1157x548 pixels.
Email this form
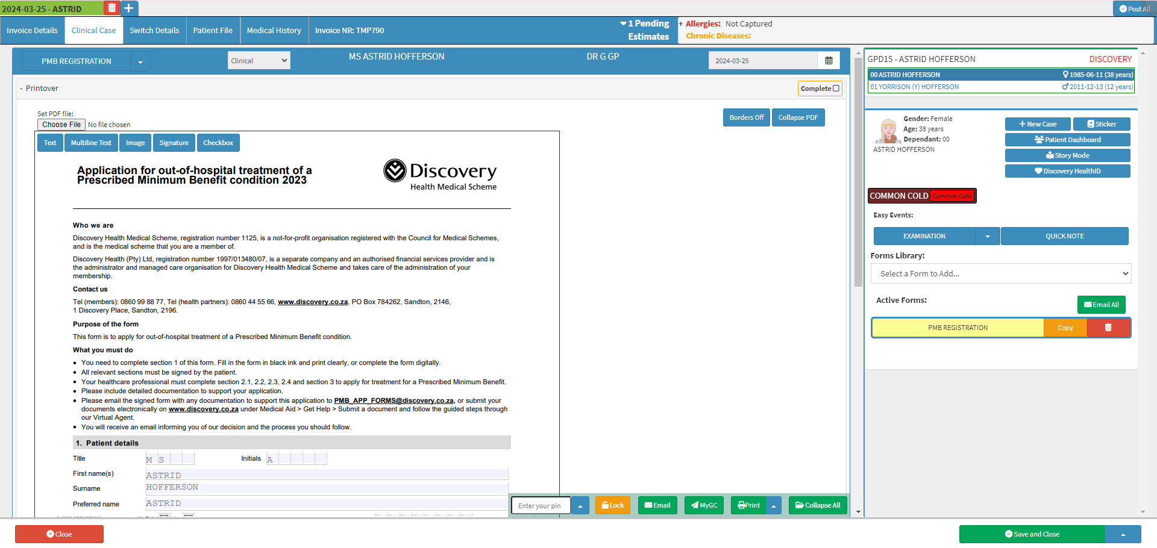(657, 505)
